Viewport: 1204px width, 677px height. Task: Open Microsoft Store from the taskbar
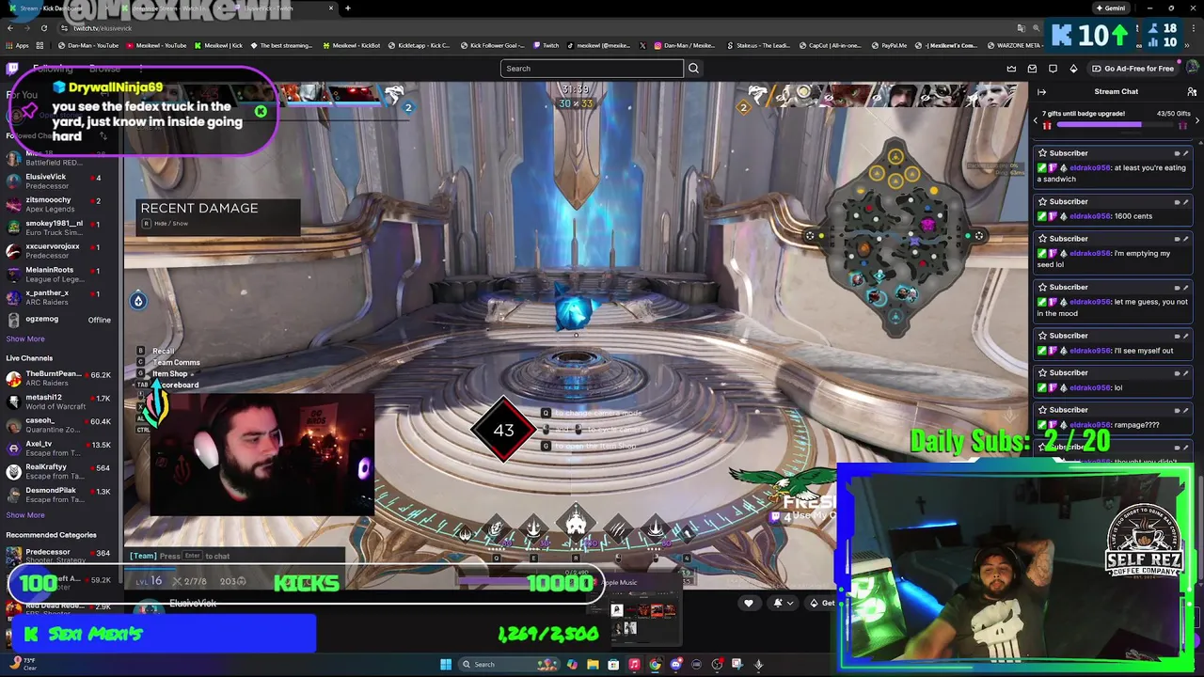[x=613, y=664]
